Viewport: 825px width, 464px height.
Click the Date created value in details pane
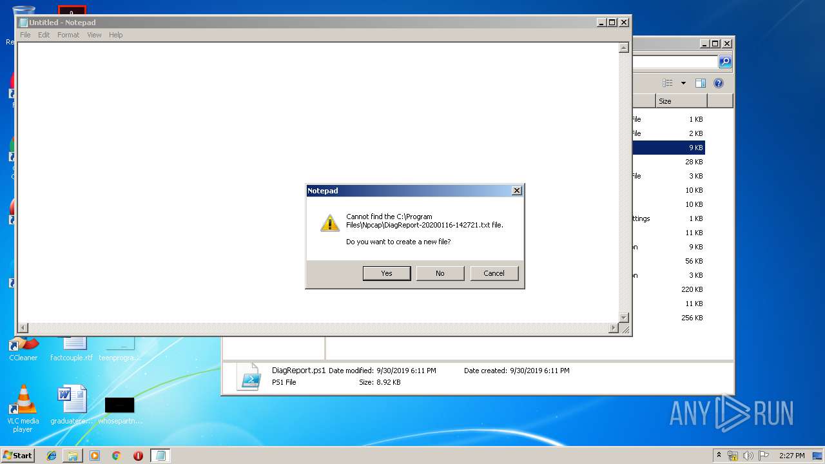539,371
